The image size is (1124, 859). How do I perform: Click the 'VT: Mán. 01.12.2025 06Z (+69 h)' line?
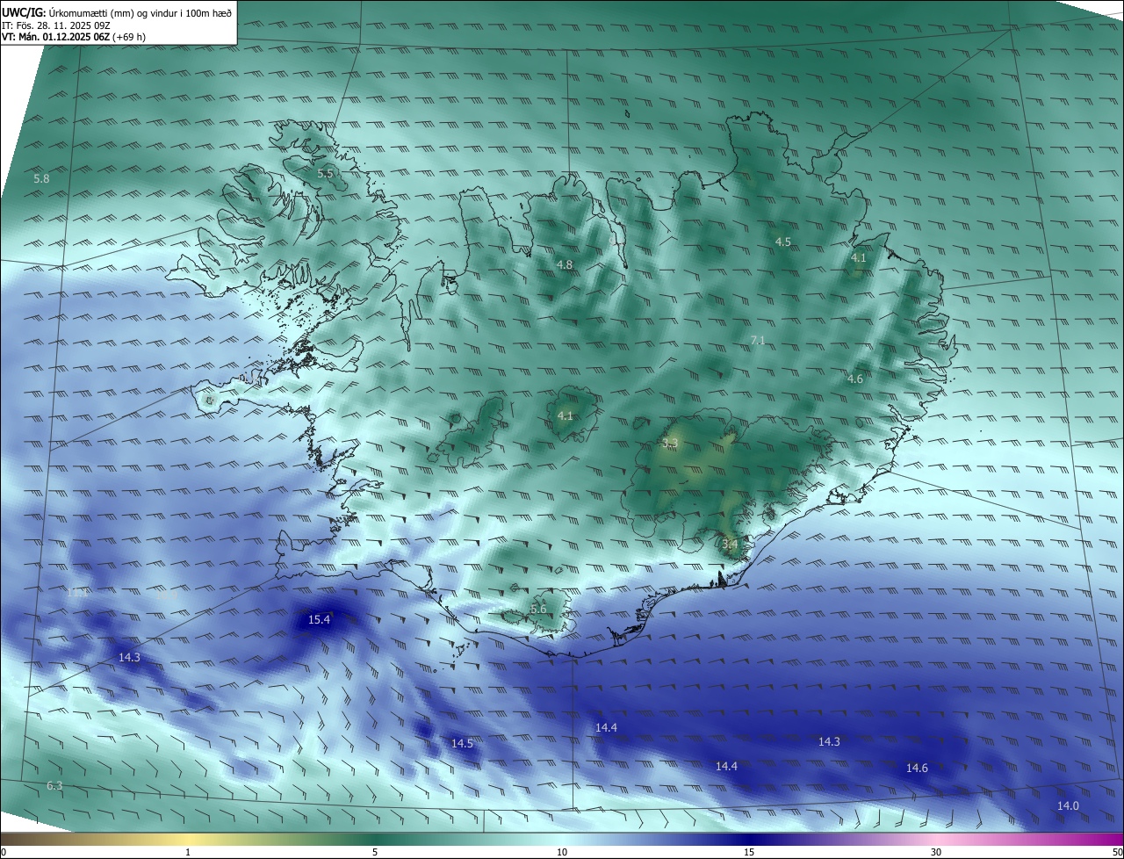coord(74,37)
